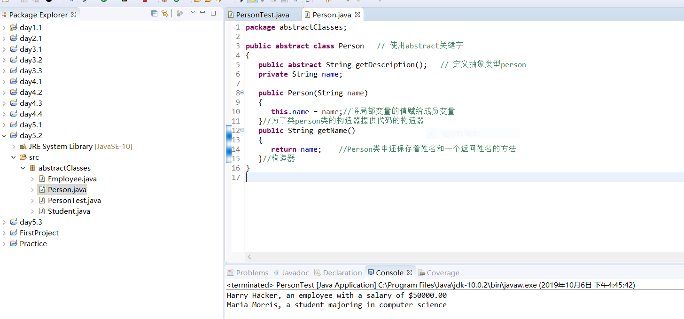Click 'getDescription' in line 5
Screen dimensions: 684x319
(385, 65)
